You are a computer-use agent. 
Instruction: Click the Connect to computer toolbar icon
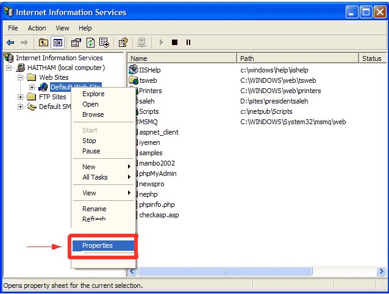coord(142,43)
